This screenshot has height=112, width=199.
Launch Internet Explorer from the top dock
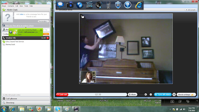[x=139, y=5]
